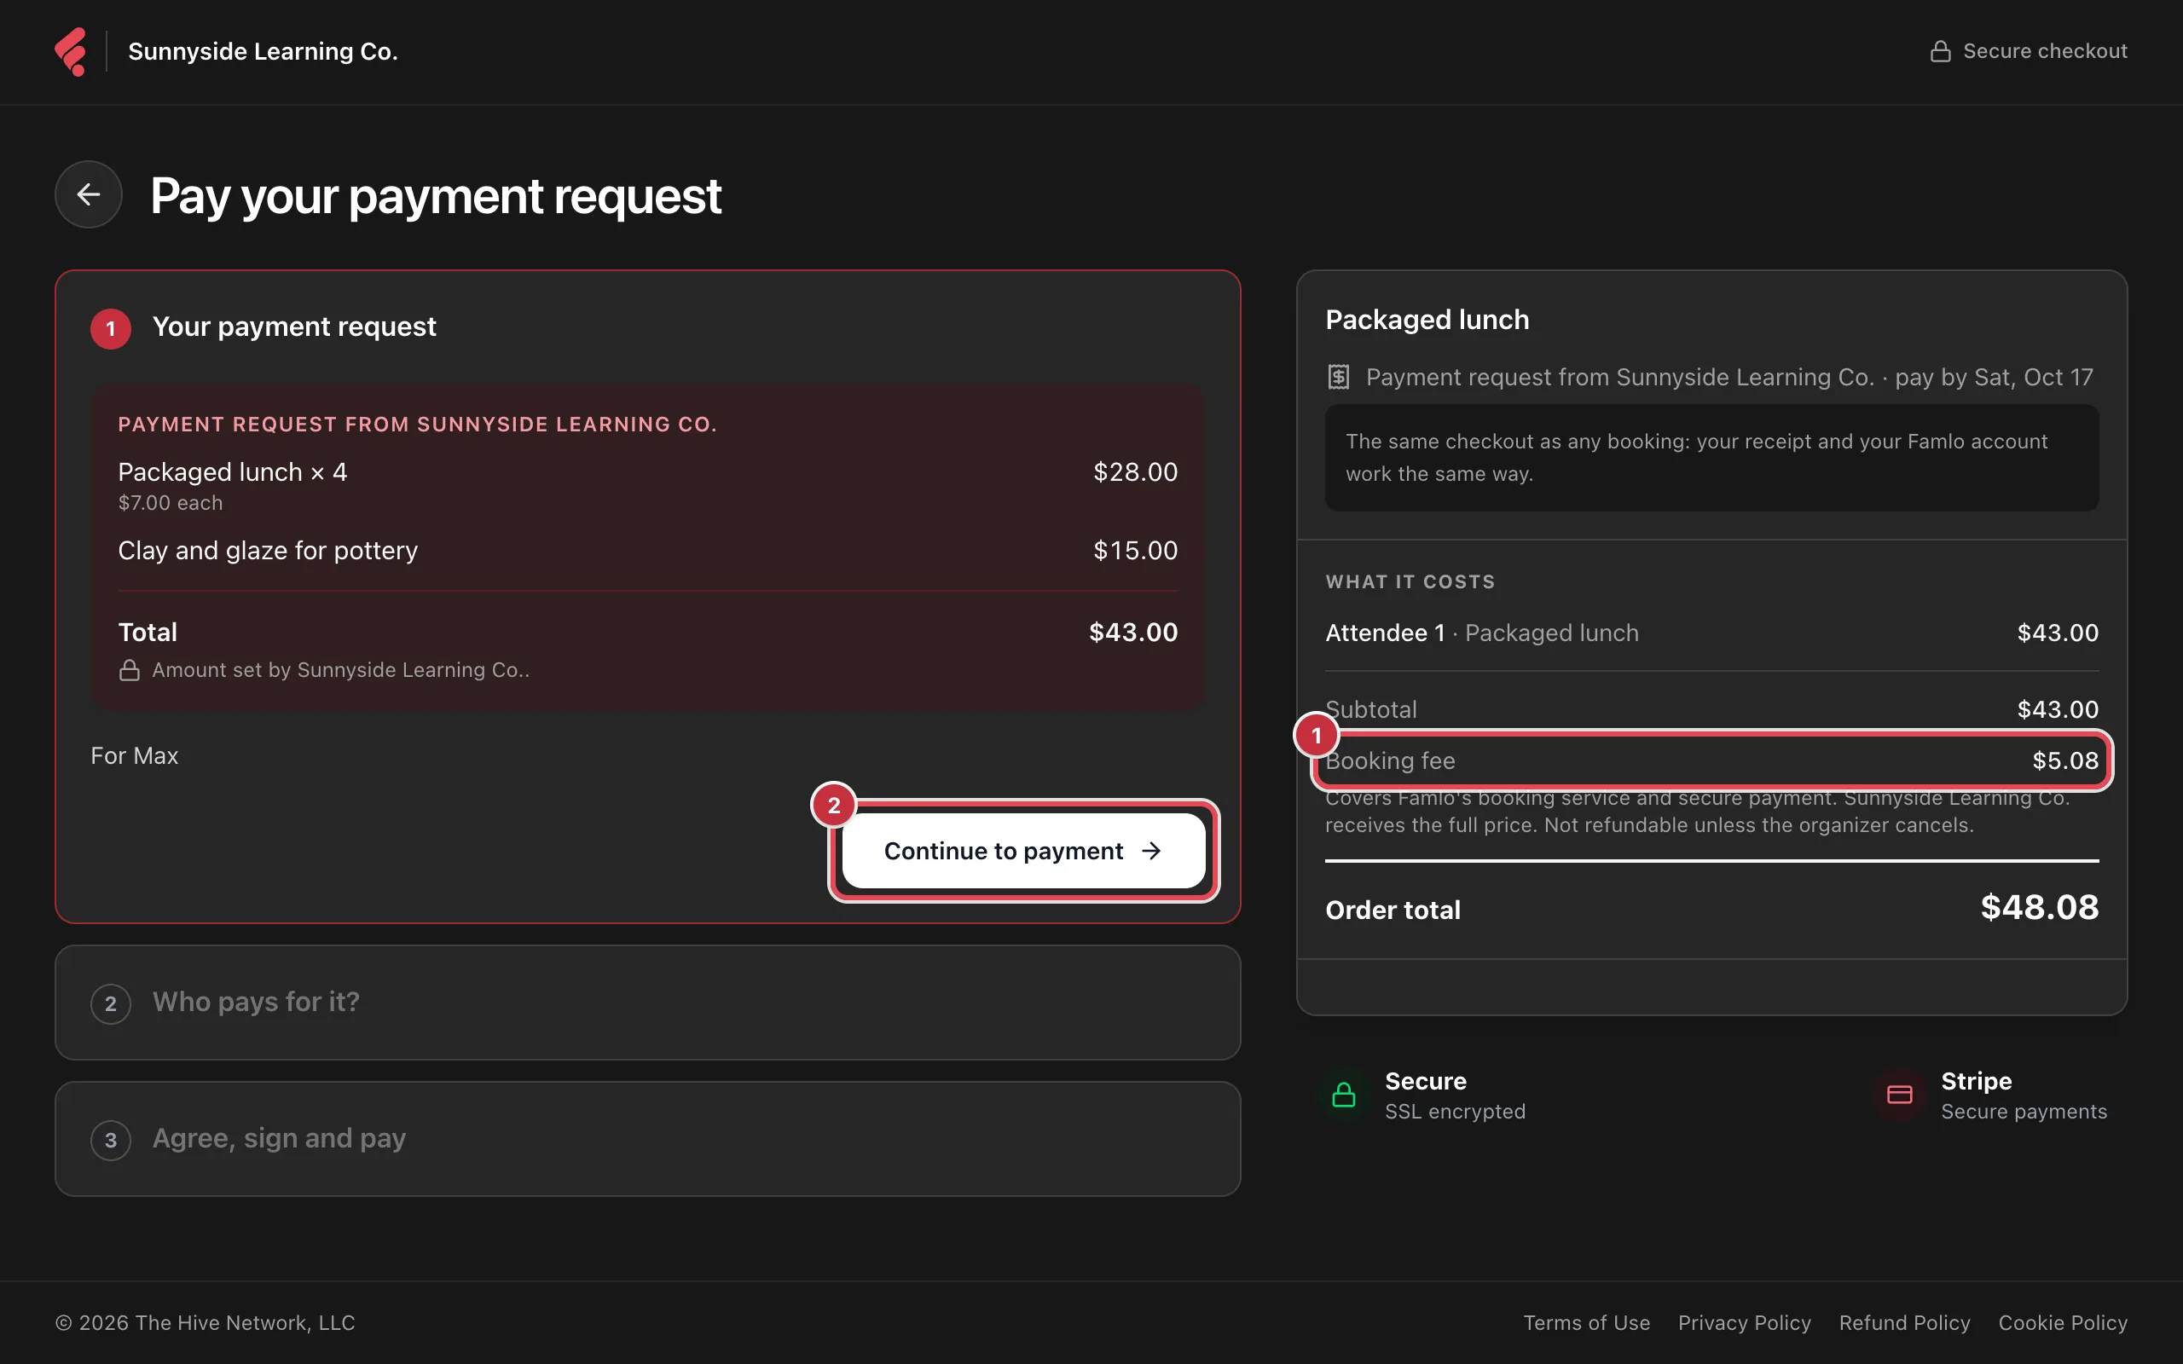The image size is (2183, 1364).
Task: Expand the Agree, sign and pay step
Action: pos(648,1138)
